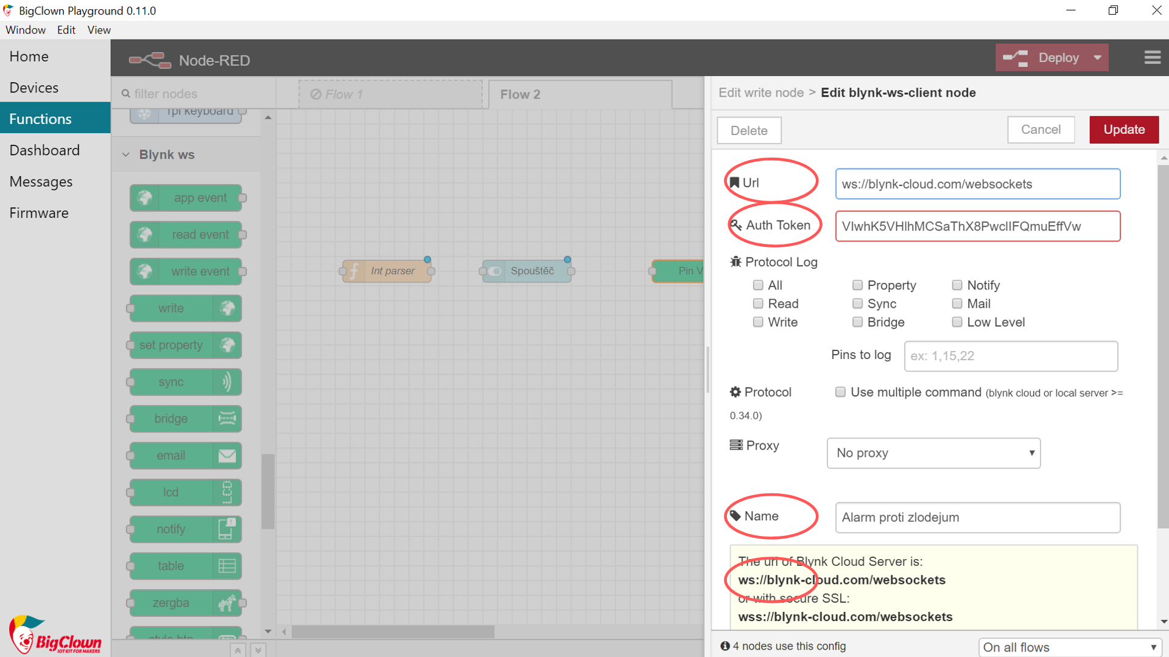Tick the Bridge log checkbox

click(x=857, y=322)
